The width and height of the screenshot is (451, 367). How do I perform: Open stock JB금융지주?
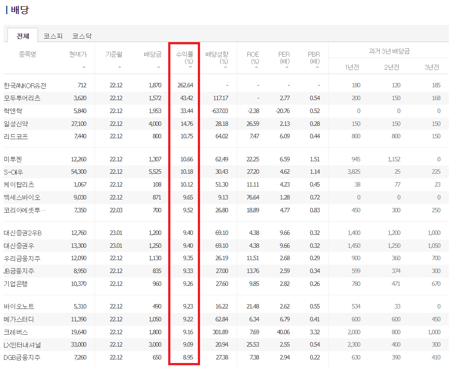pos(19,271)
